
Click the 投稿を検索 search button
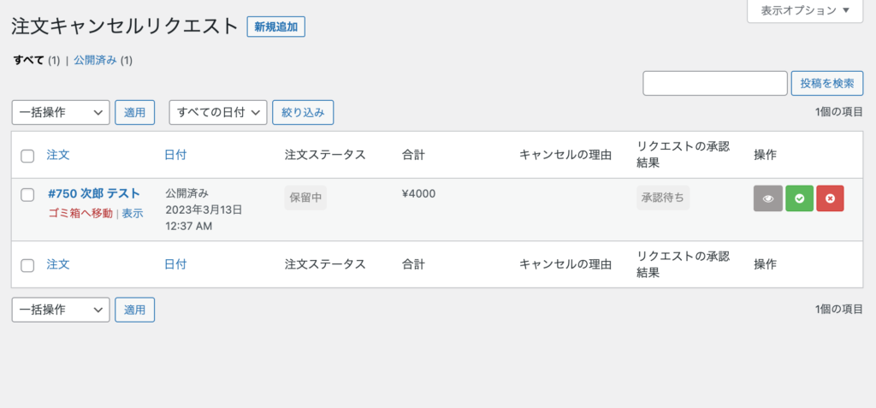click(x=827, y=83)
